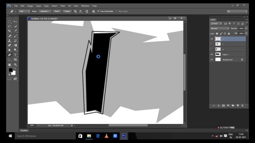This screenshot has height=143, width=255.
Task: Create a new layer group
Action: [233, 106]
